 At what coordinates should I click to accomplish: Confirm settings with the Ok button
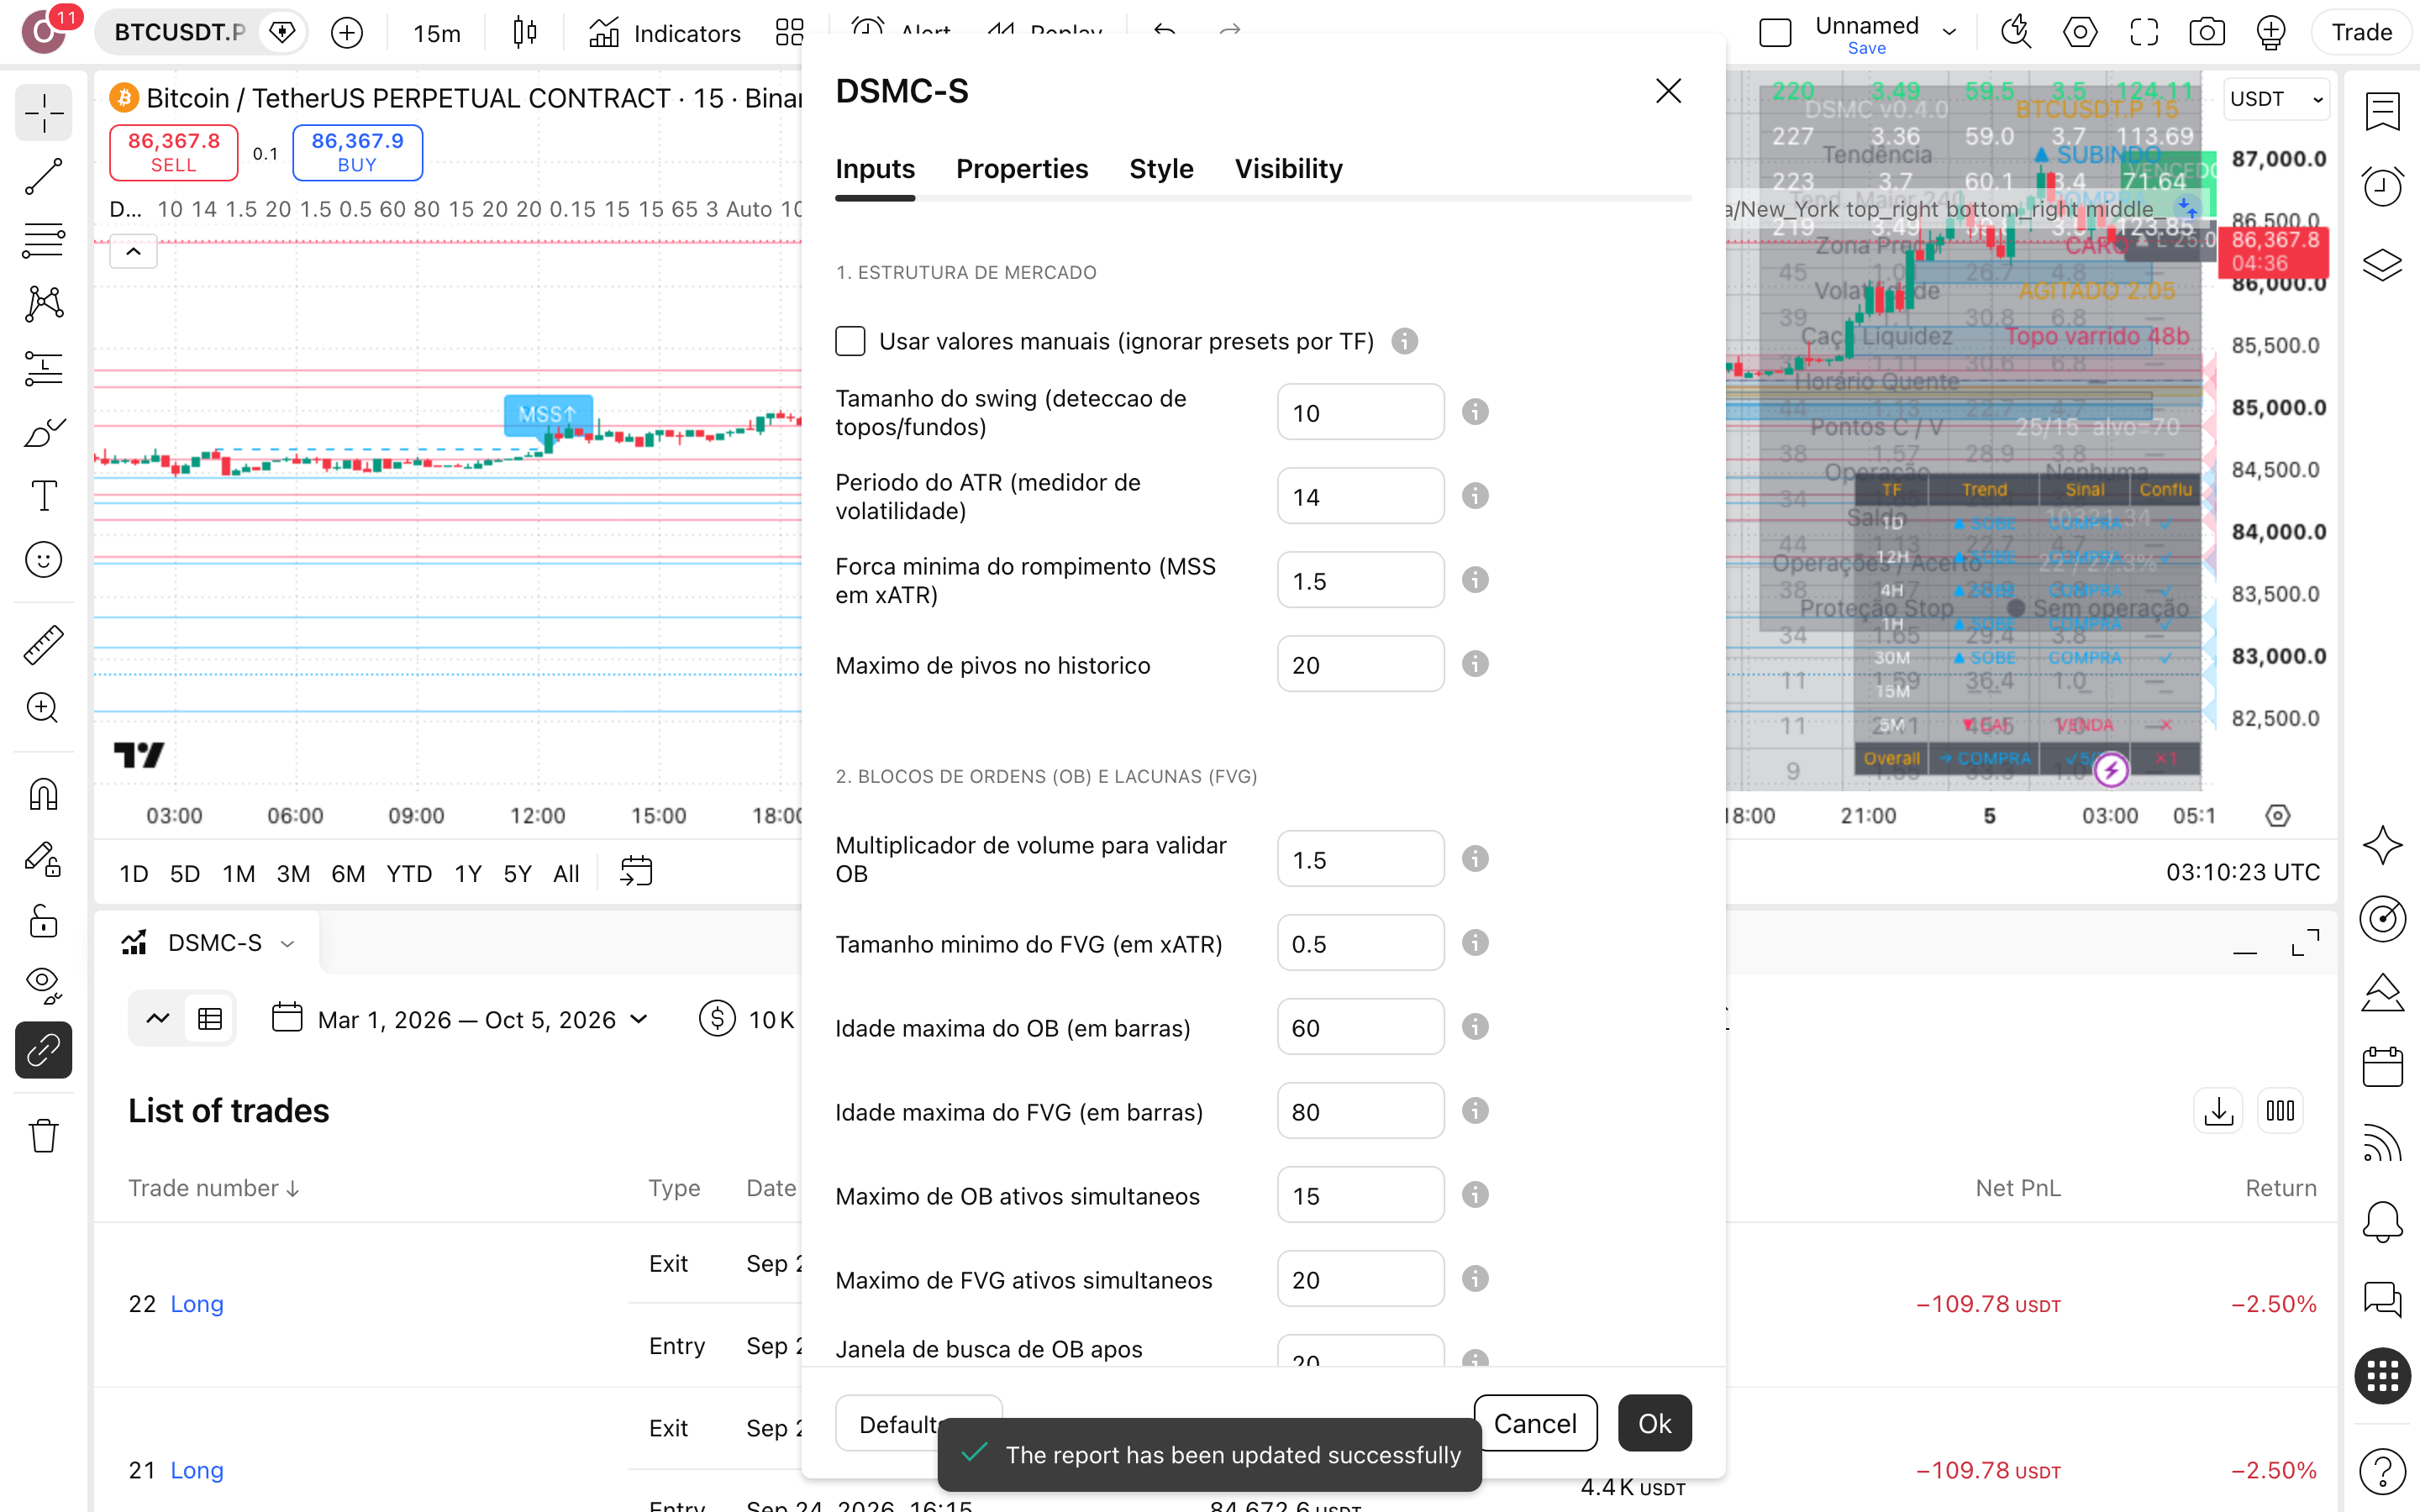[1654, 1422]
